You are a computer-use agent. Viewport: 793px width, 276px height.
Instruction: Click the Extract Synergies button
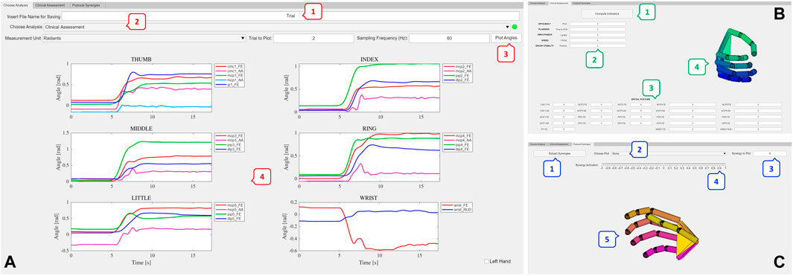[x=559, y=153]
